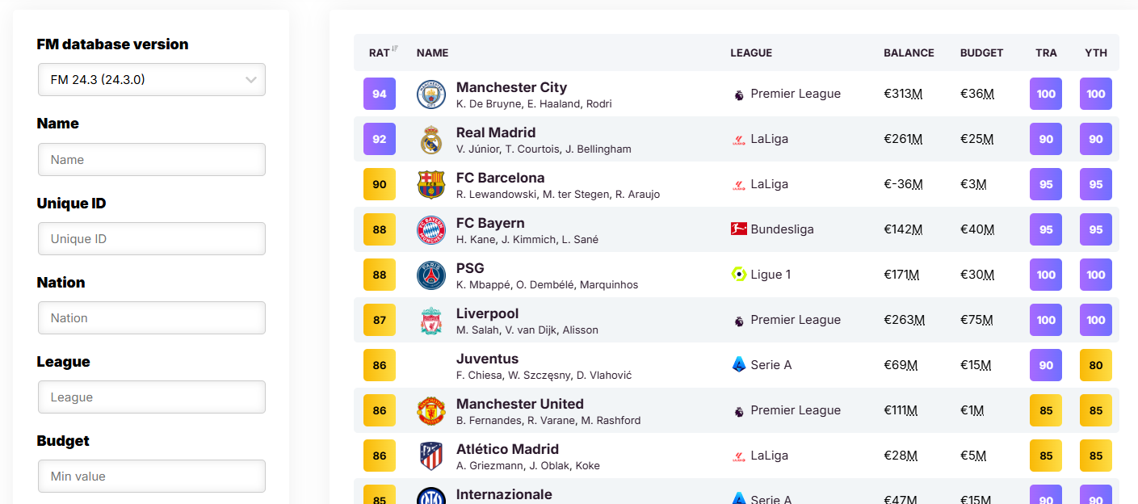Click the FC Barcelona club crest
1138x504 pixels.
pos(431,185)
